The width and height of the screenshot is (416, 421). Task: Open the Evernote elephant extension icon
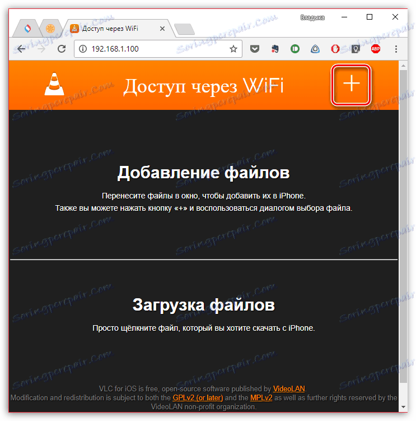tap(275, 49)
